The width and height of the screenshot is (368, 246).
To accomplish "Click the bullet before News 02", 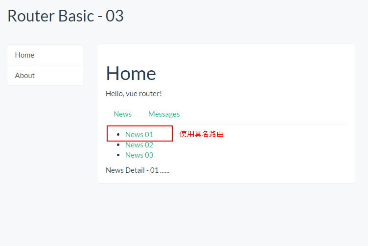I will 117,145.
